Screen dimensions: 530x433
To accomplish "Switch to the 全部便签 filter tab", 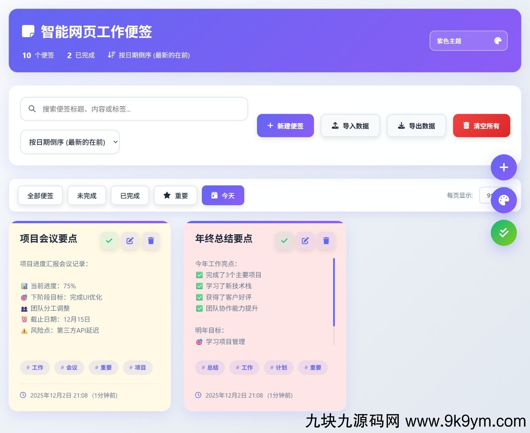I will click(x=40, y=195).
